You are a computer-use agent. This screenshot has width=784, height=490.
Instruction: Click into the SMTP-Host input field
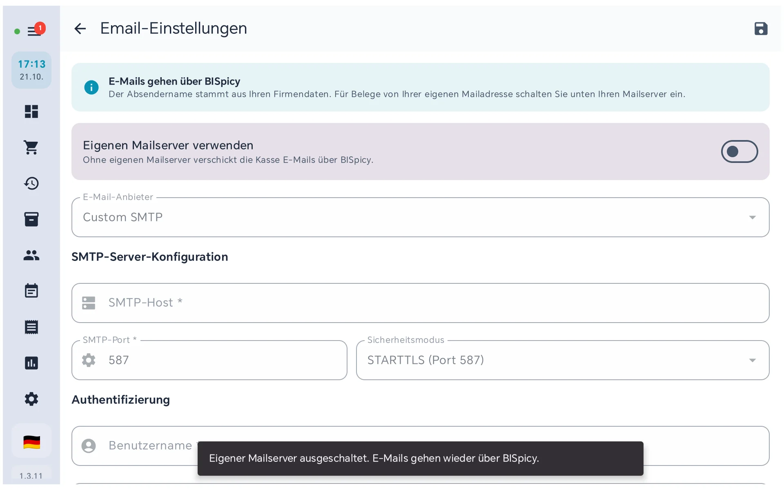point(420,303)
